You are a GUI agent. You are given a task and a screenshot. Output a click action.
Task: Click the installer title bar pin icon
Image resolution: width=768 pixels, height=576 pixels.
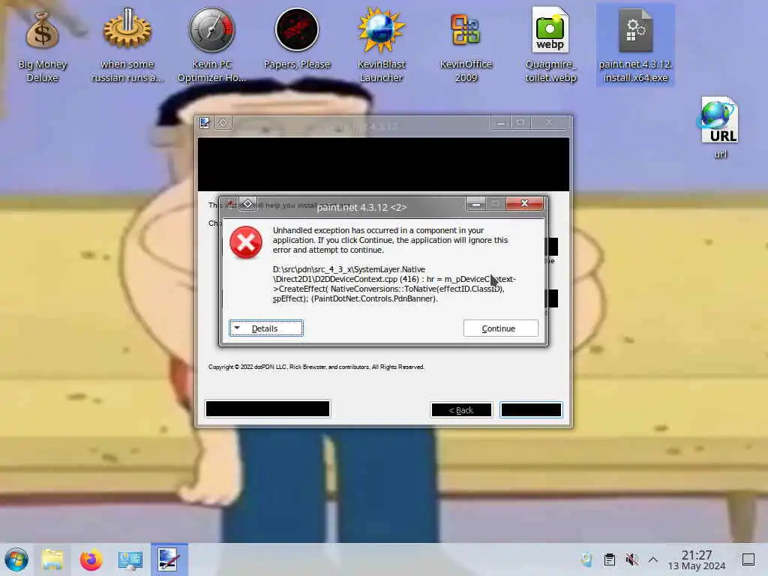point(223,122)
